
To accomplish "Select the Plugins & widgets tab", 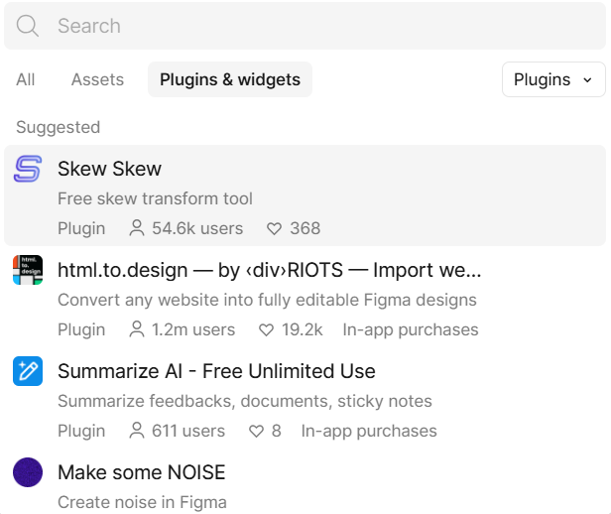I will tap(230, 79).
